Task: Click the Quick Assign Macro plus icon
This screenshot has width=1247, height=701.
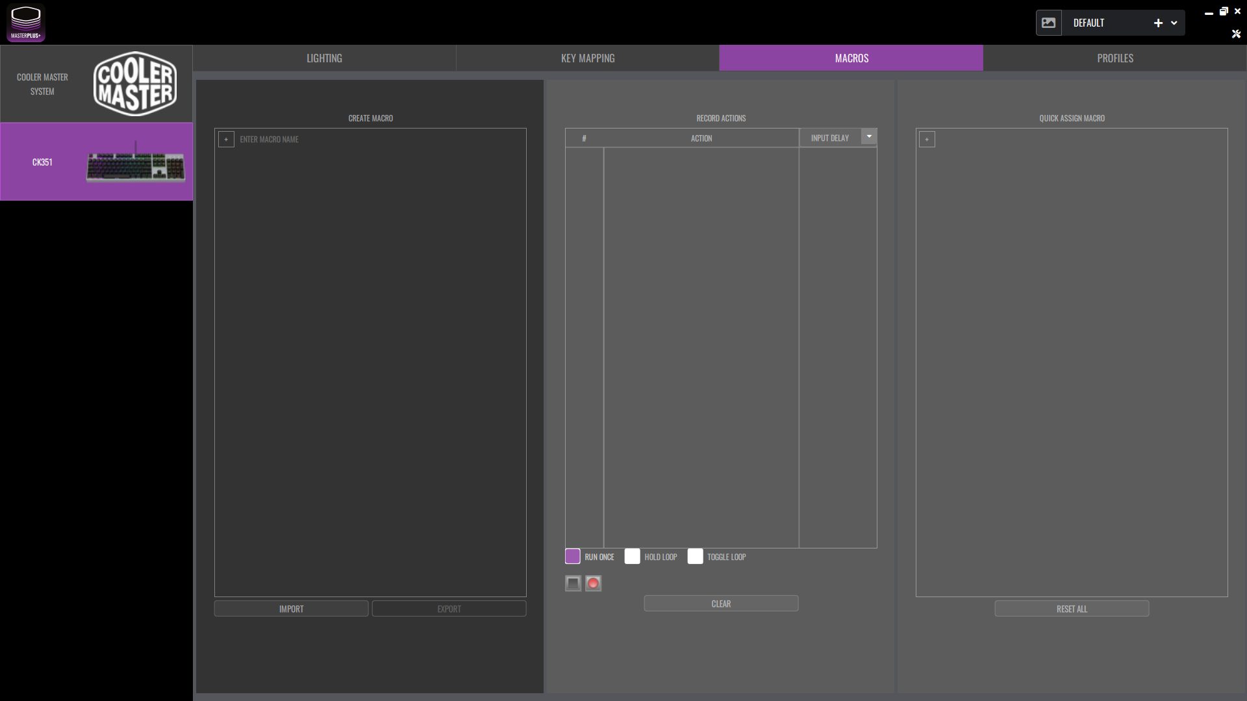Action: [x=927, y=140]
